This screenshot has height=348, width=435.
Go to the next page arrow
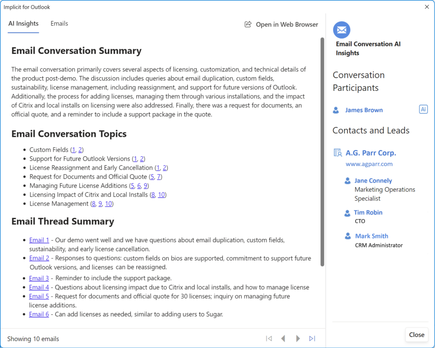298,339
